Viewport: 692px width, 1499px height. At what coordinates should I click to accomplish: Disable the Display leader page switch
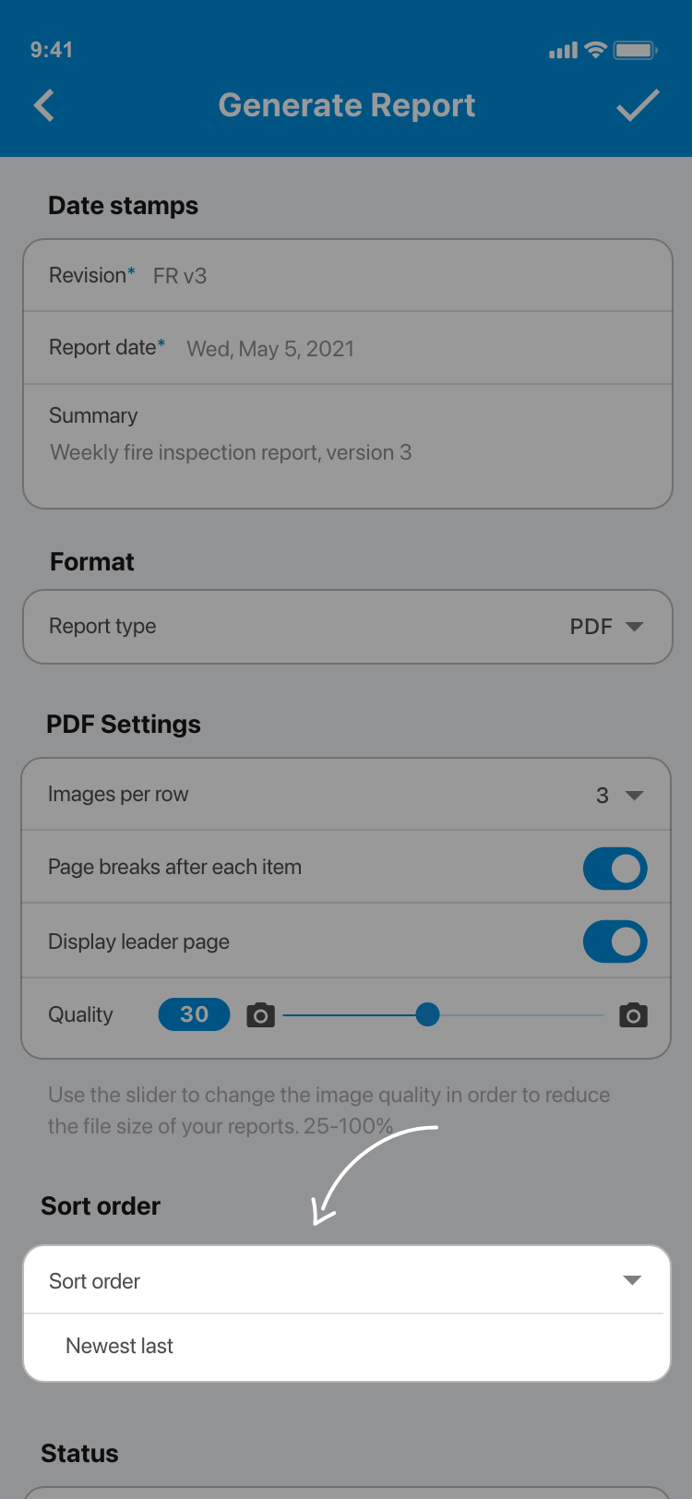pos(614,941)
